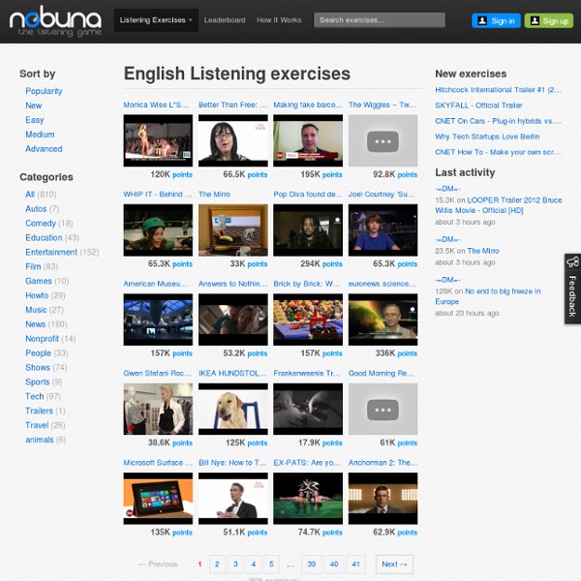This screenshot has height=581, width=581.
Task: Select the All category
Action: [x=30, y=195]
